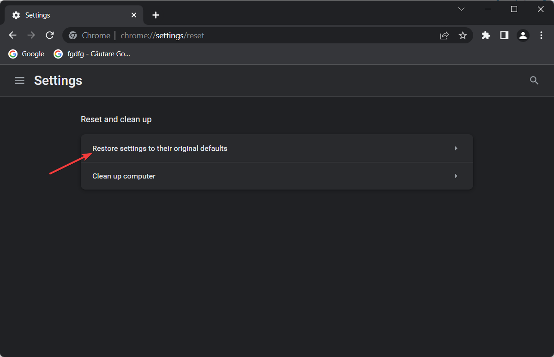Open Chrome's three-dot menu
Screen dimensions: 554x357
click(x=541, y=35)
